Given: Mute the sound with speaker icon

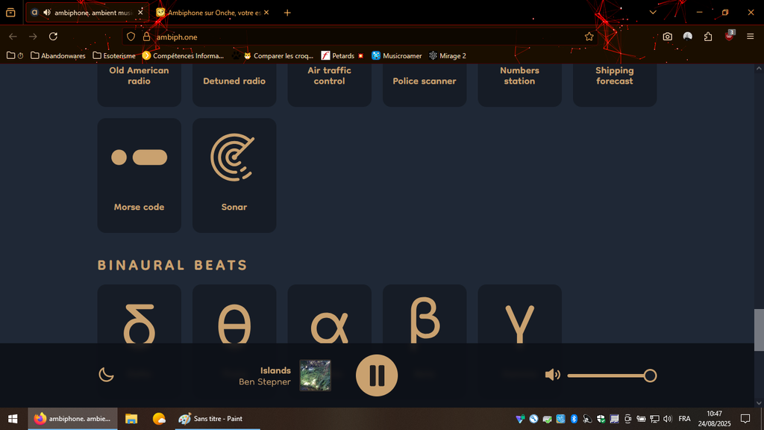Looking at the screenshot, I should (552, 375).
